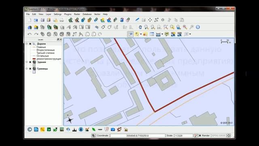
Task: Select the Zoom Out magnifier tool
Action: 153,27
